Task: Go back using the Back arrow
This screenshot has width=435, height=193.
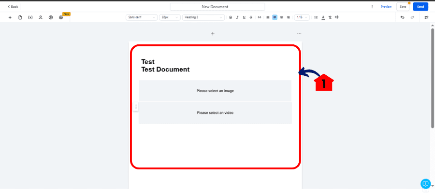Action: click(x=13, y=7)
